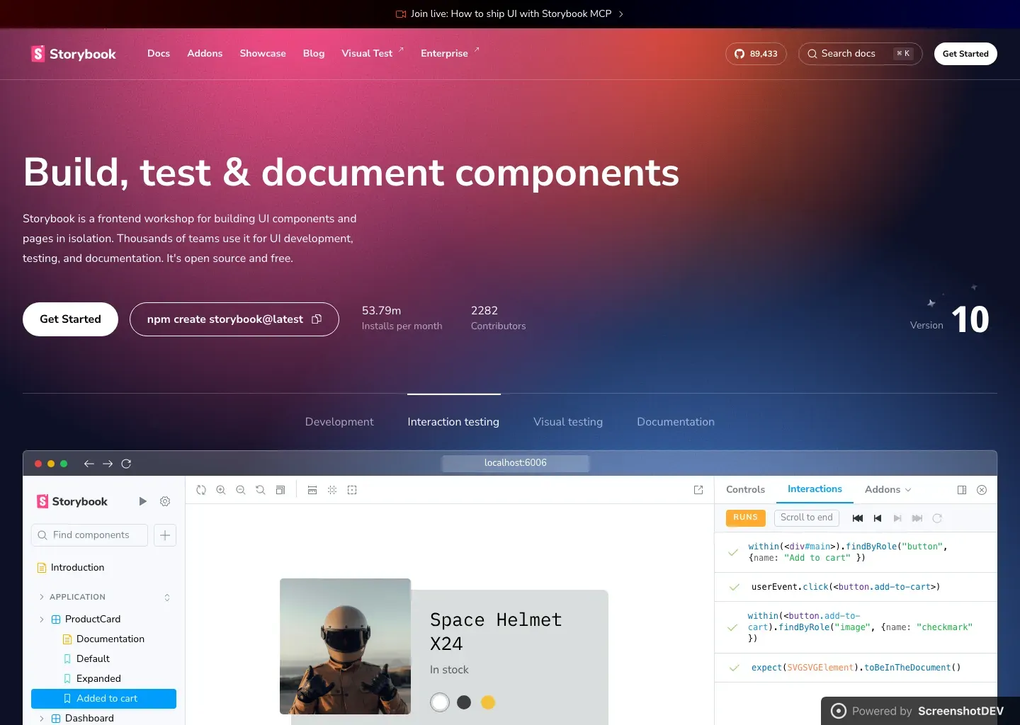
Task: Rerun interactions with the circular arrow icon
Action: [x=937, y=518]
